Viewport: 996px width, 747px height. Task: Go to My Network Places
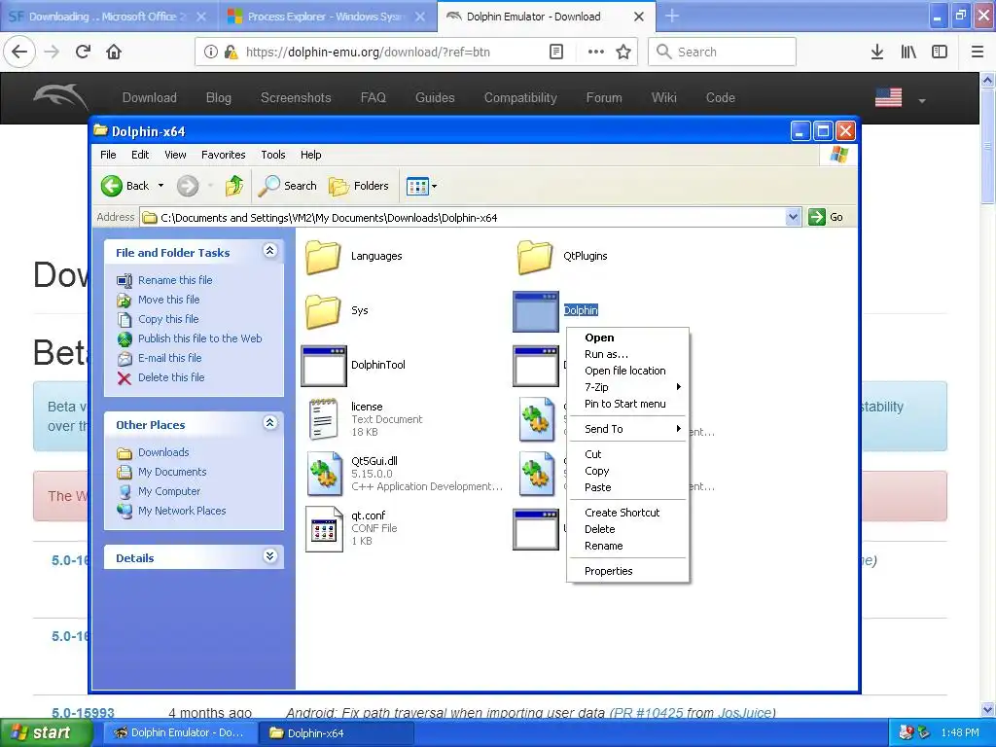(182, 511)
